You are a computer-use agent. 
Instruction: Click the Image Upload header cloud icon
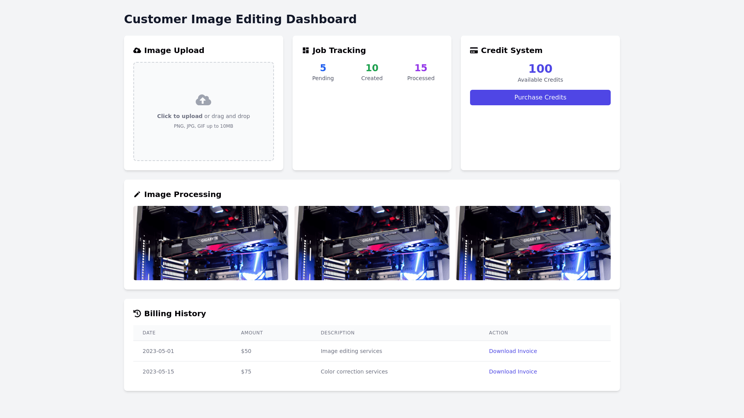[137, 51]
